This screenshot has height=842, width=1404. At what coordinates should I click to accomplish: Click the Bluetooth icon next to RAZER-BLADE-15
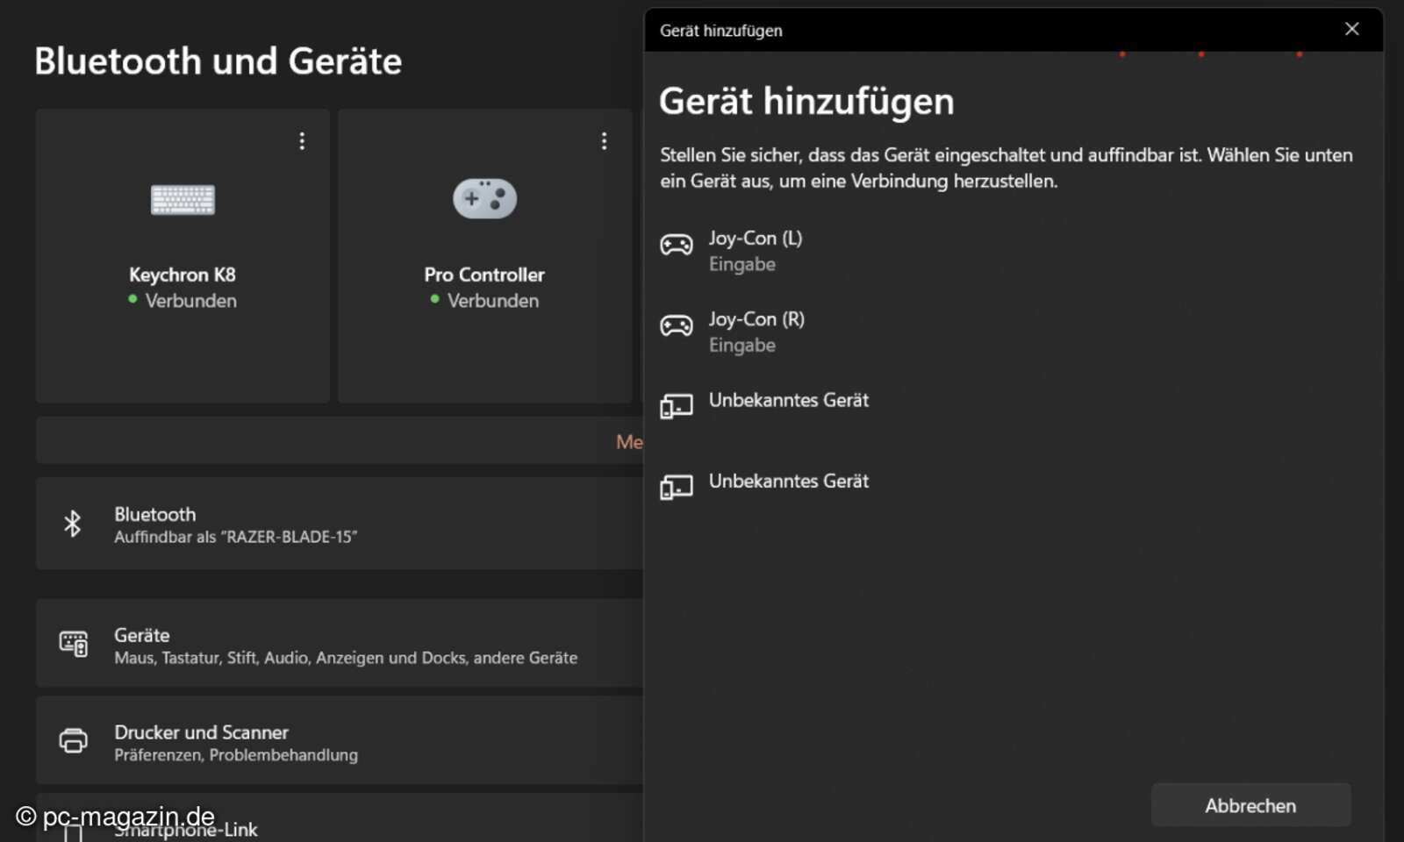click(73, 524)
